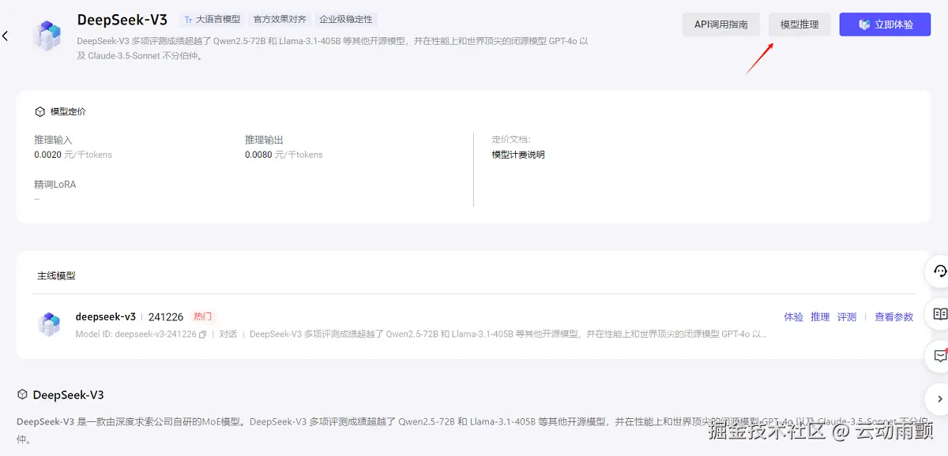Click hexagon icon beside DeepSeek-V3 description heading
The image size is (948, 456).
tap(22, 394)
